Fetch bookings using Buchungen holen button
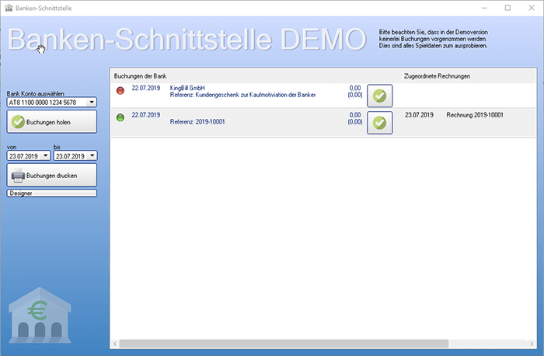 [x=52, y=122]
